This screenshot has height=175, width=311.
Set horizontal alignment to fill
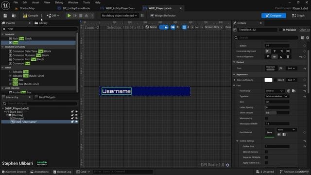coord(288,51)
